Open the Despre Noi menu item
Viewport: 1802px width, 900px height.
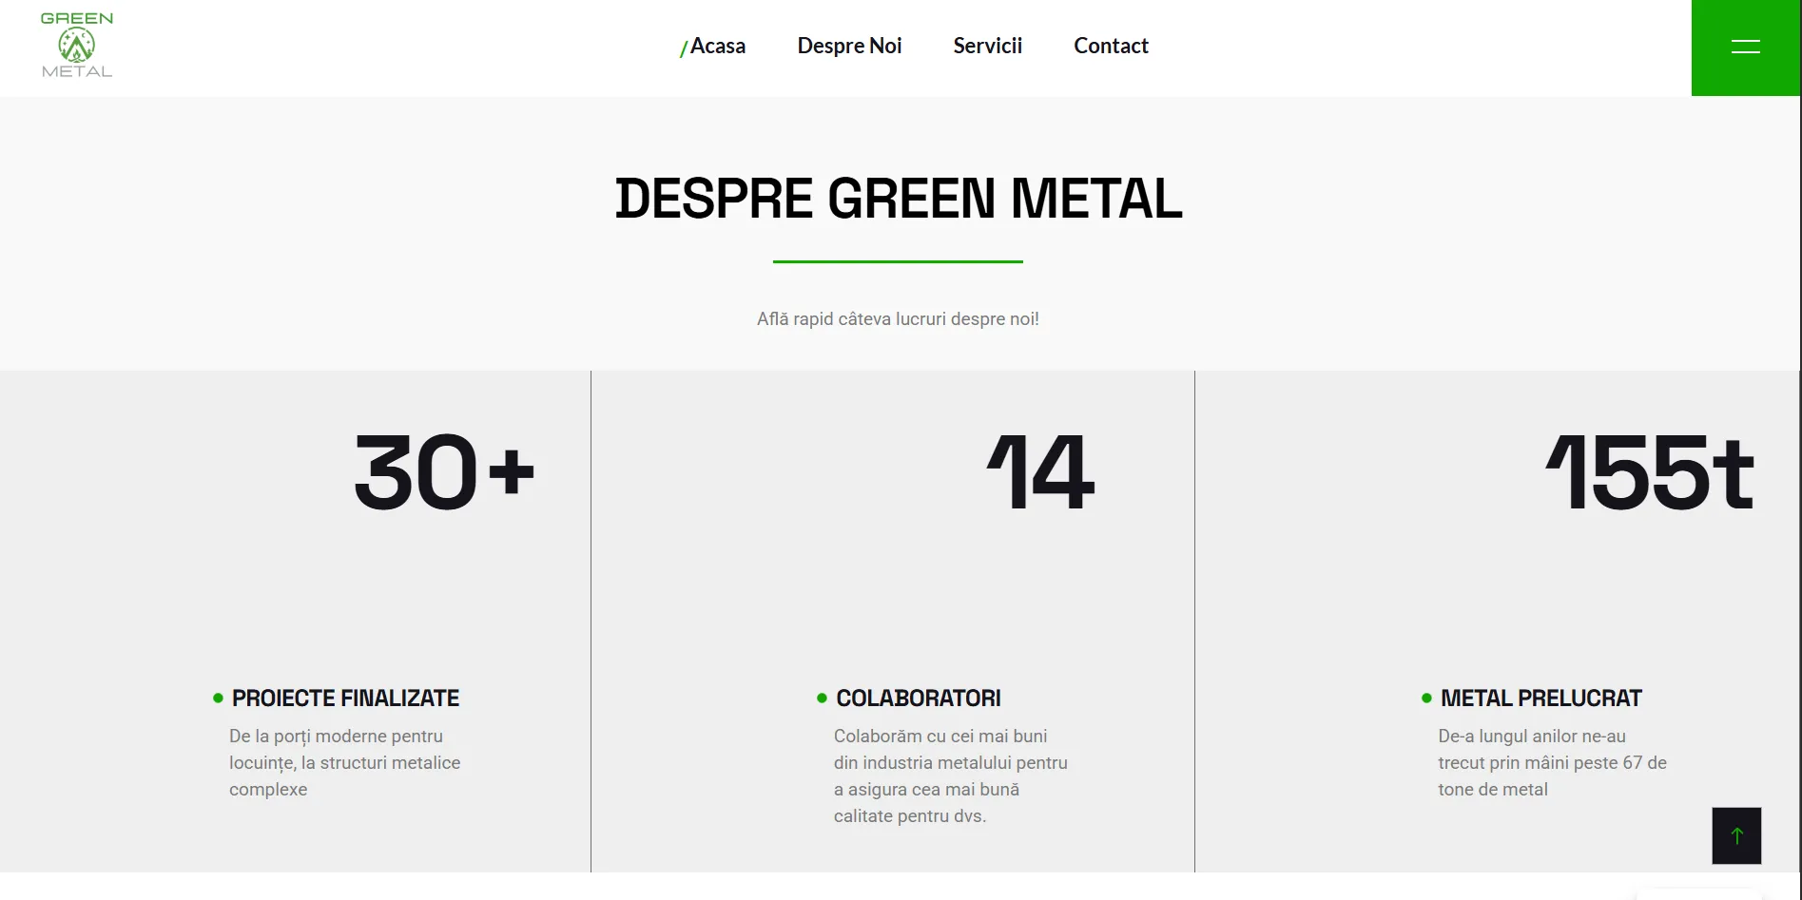click(x=849, y=46)
